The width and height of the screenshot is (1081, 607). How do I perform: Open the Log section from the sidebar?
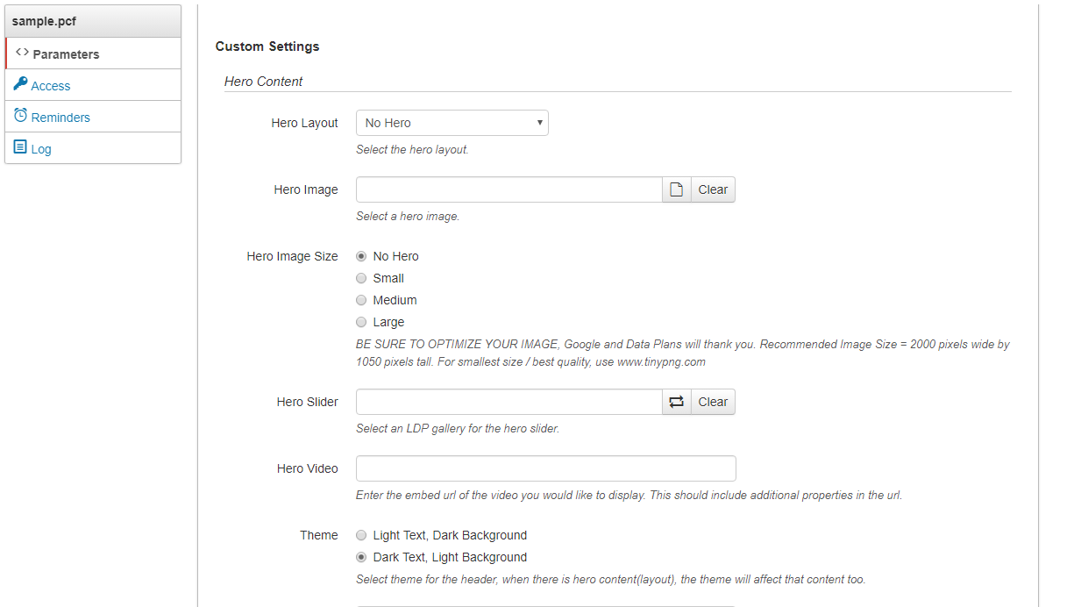point(39,148)
